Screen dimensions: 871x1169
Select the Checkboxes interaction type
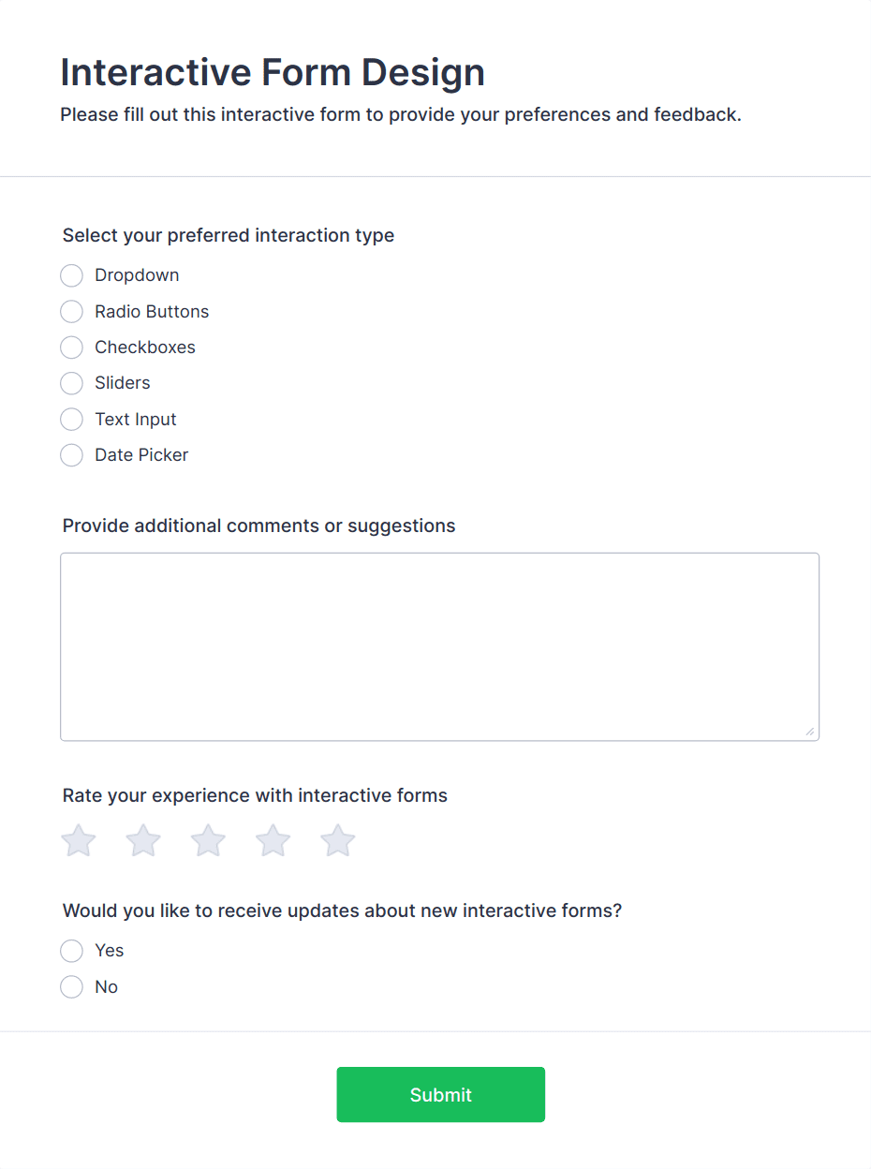(72, 348)
